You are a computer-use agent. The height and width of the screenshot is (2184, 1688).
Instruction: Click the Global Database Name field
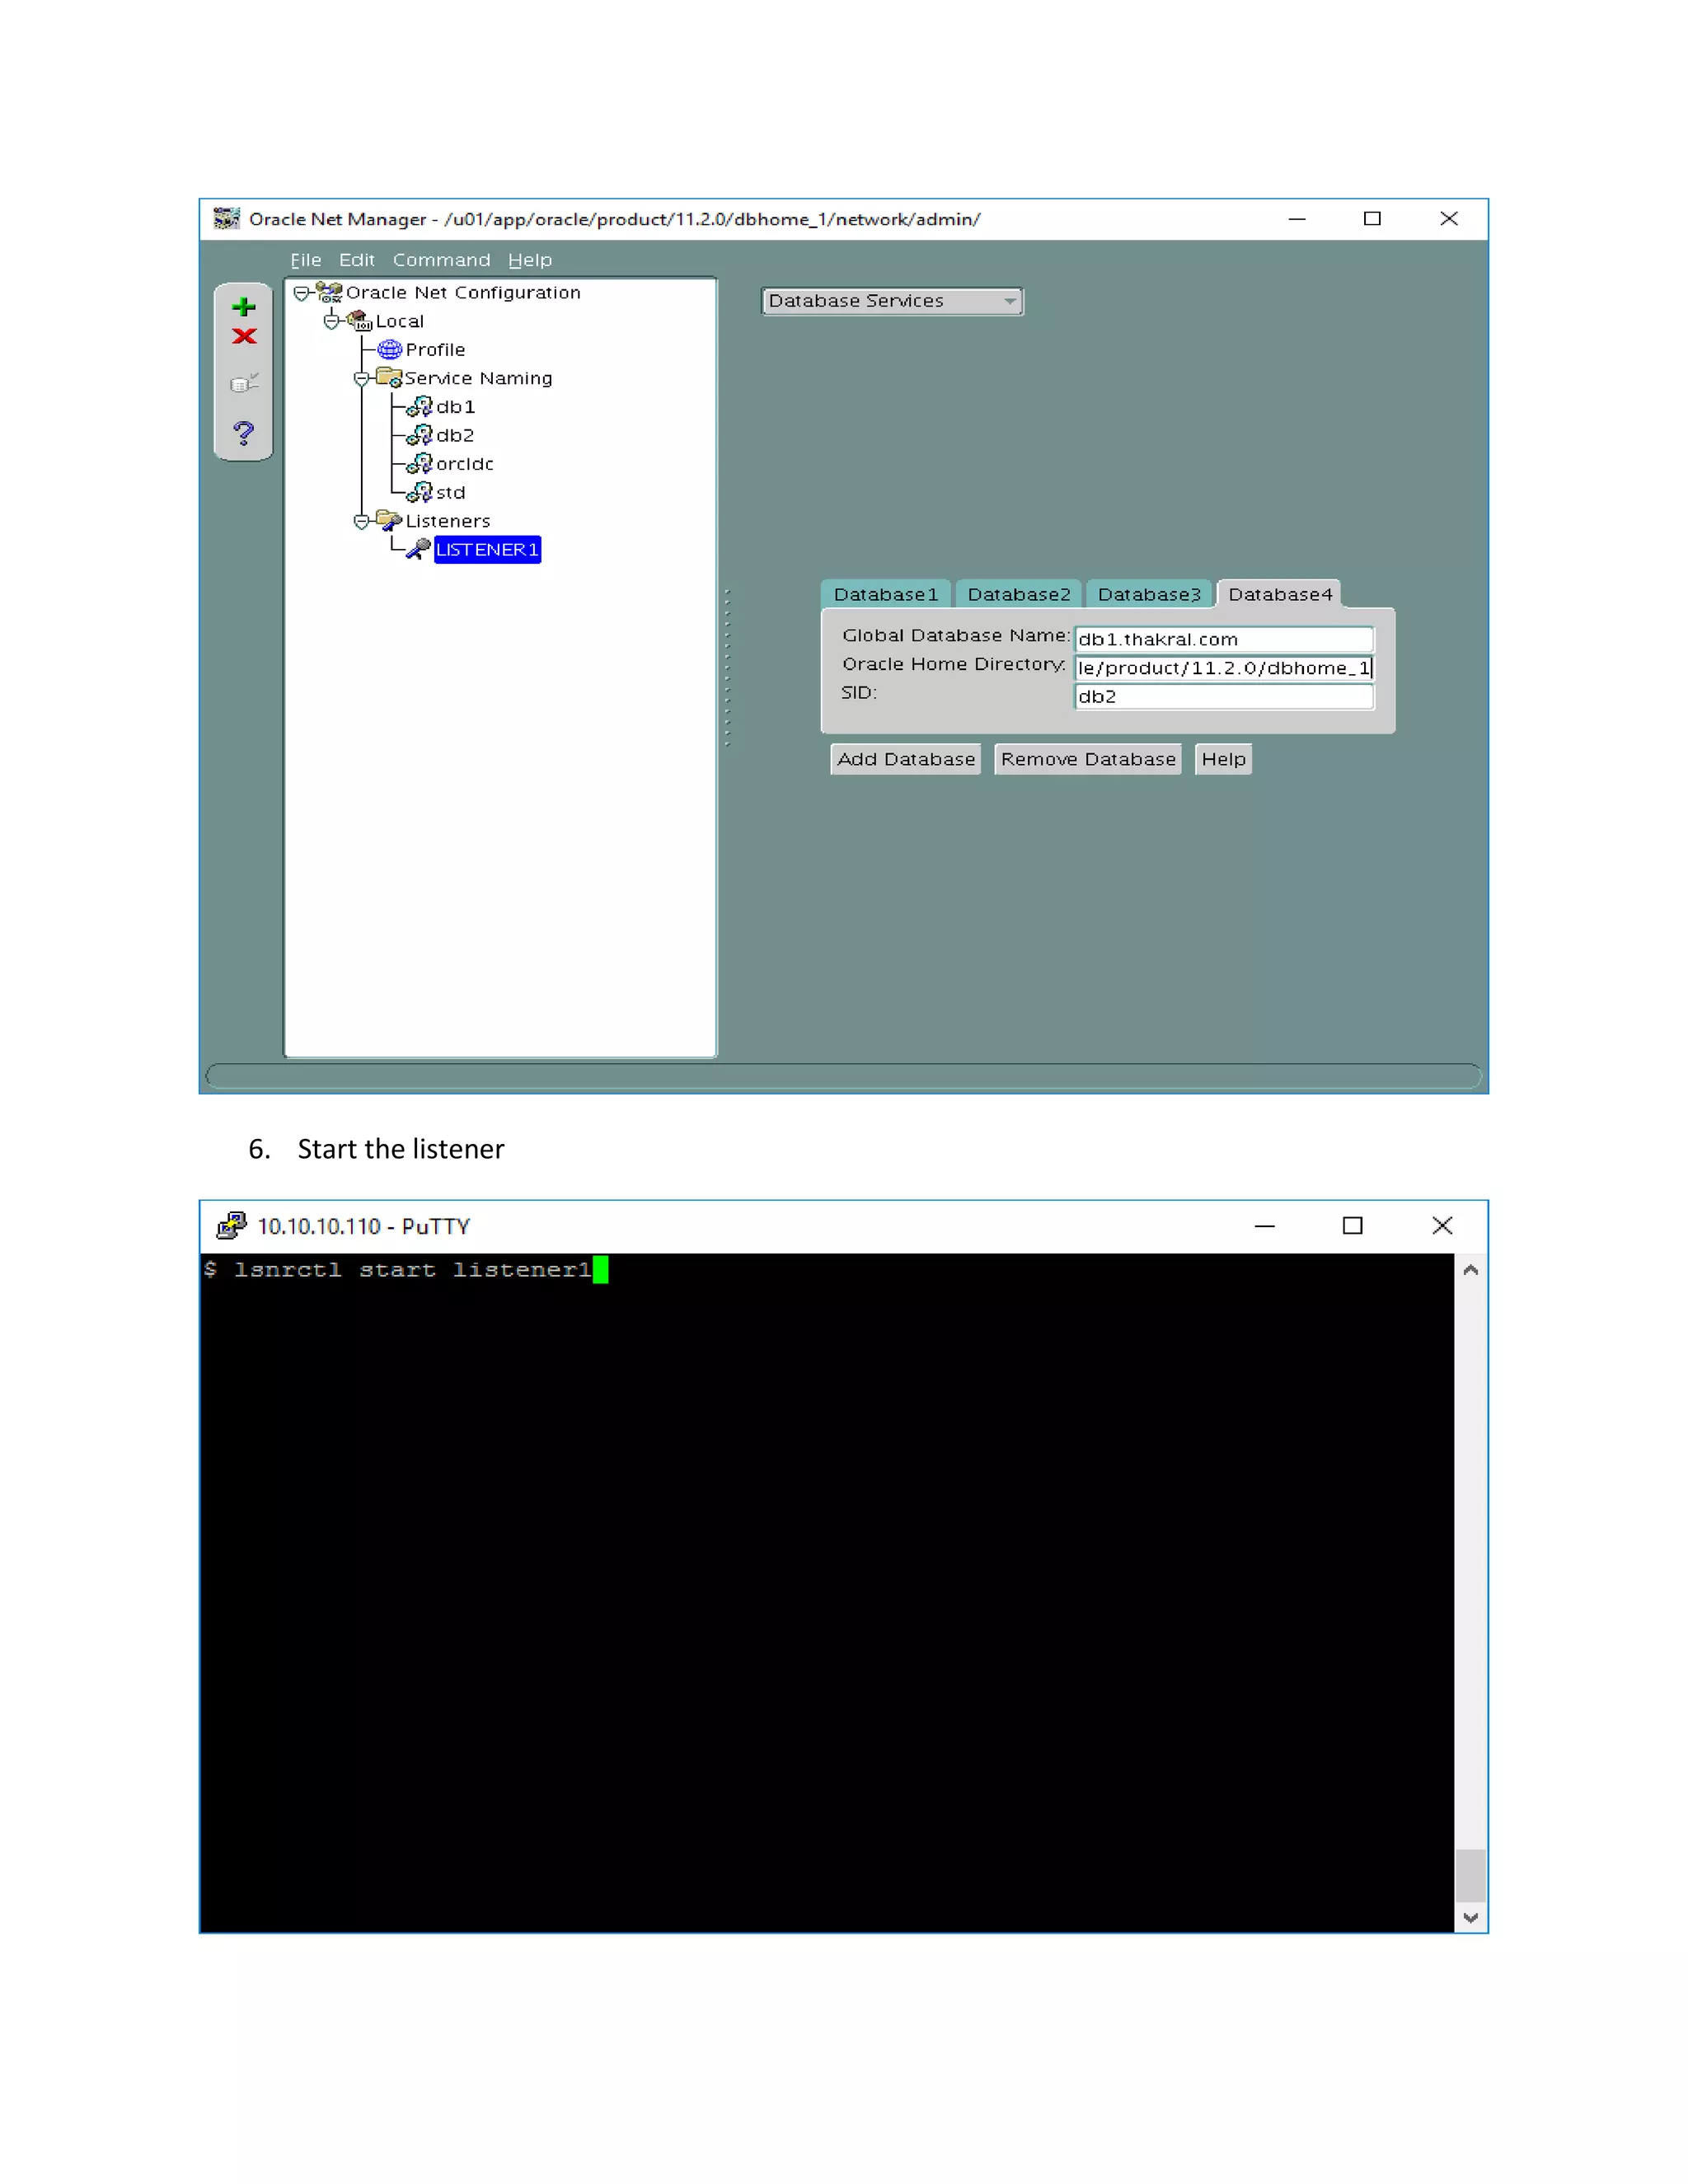[1222, 639]
